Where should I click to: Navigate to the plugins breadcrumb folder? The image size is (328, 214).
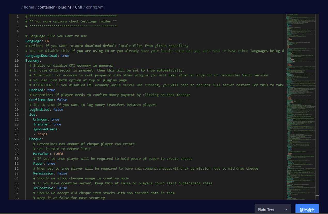[65, 7]
